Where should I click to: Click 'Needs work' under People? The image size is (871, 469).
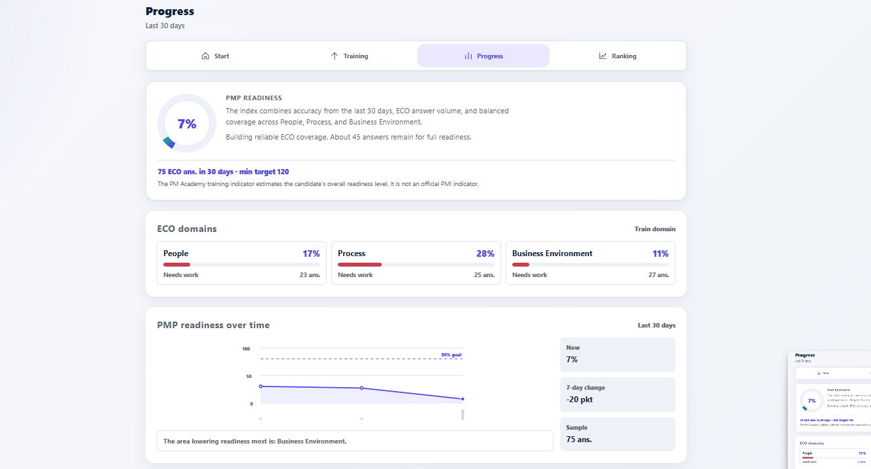click(181, 275)
